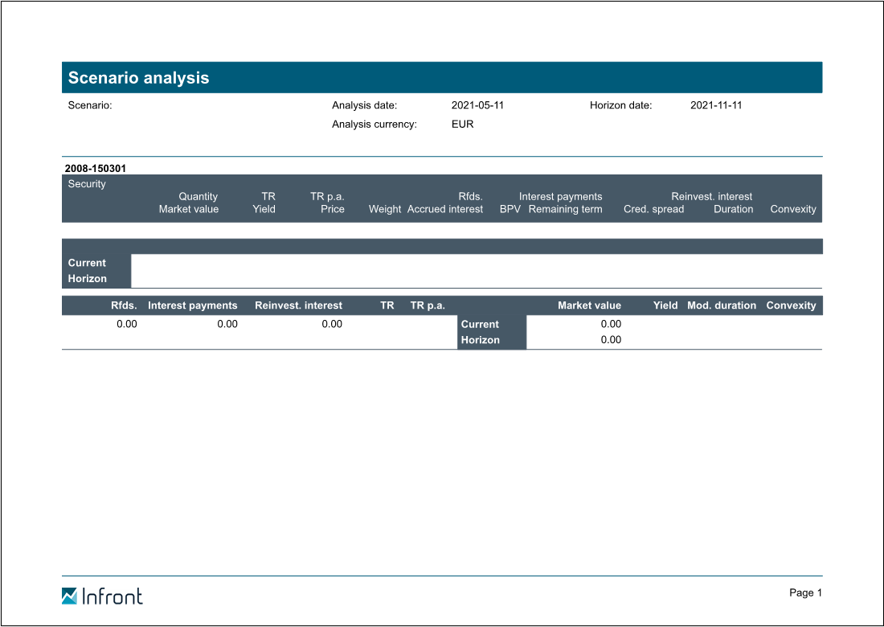
Task: Click the Duration column header
Action: pos(733,209)
